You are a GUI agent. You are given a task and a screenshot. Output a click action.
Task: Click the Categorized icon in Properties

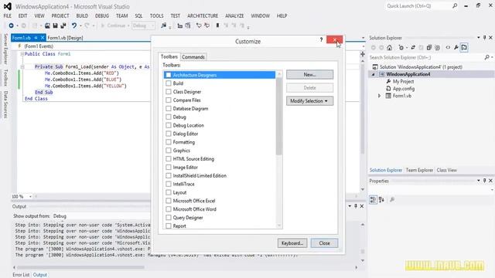373,199
